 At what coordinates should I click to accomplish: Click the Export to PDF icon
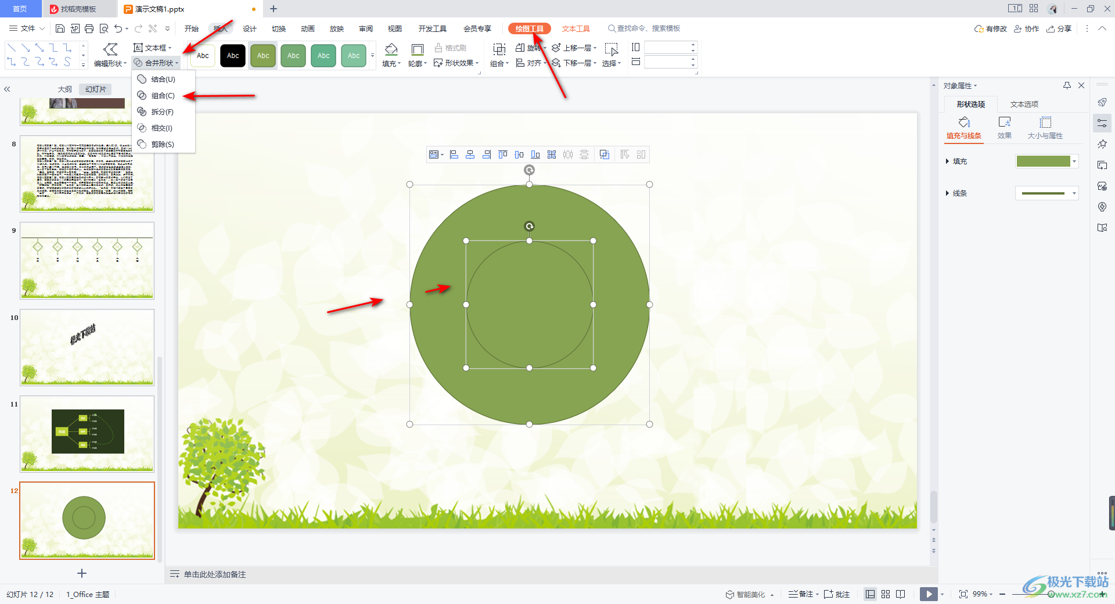coord(75,28)
